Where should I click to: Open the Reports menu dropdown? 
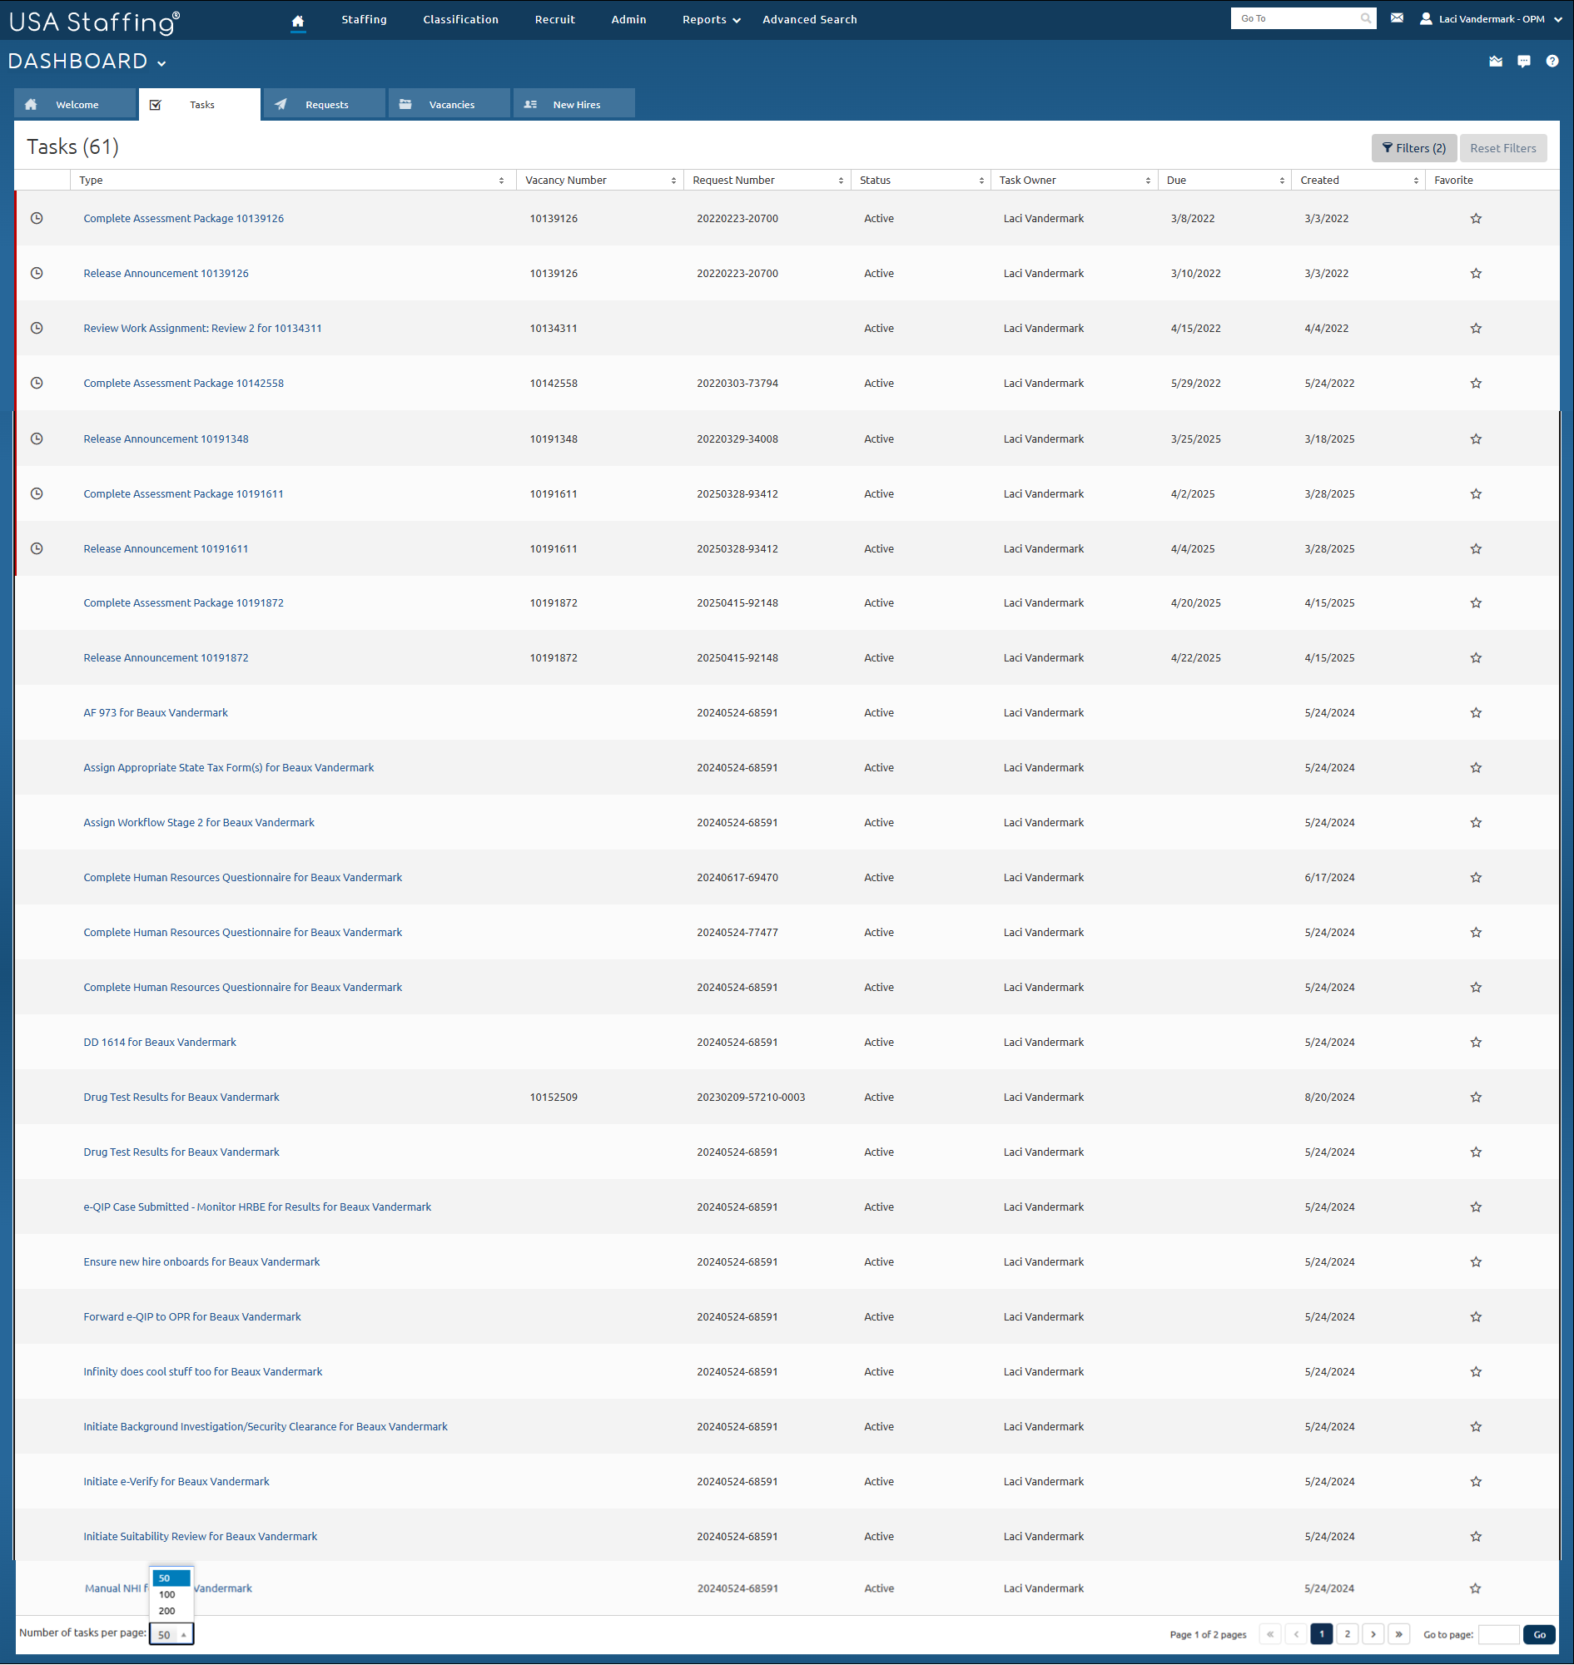[x=711, y=19]
